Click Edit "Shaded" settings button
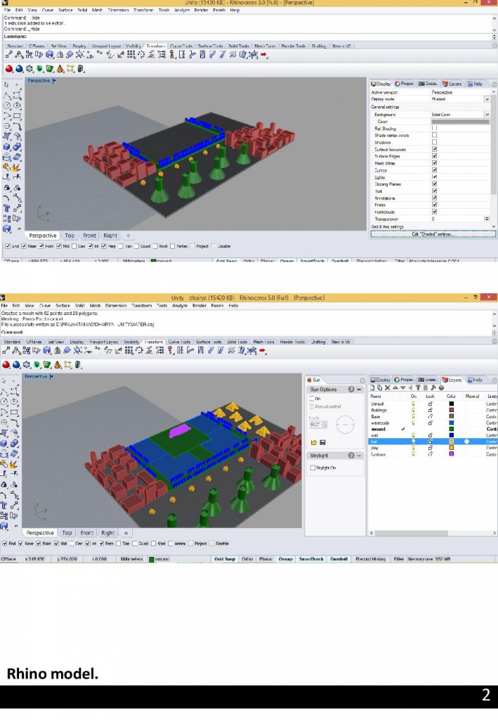498x720 pixels. (432, 233)
